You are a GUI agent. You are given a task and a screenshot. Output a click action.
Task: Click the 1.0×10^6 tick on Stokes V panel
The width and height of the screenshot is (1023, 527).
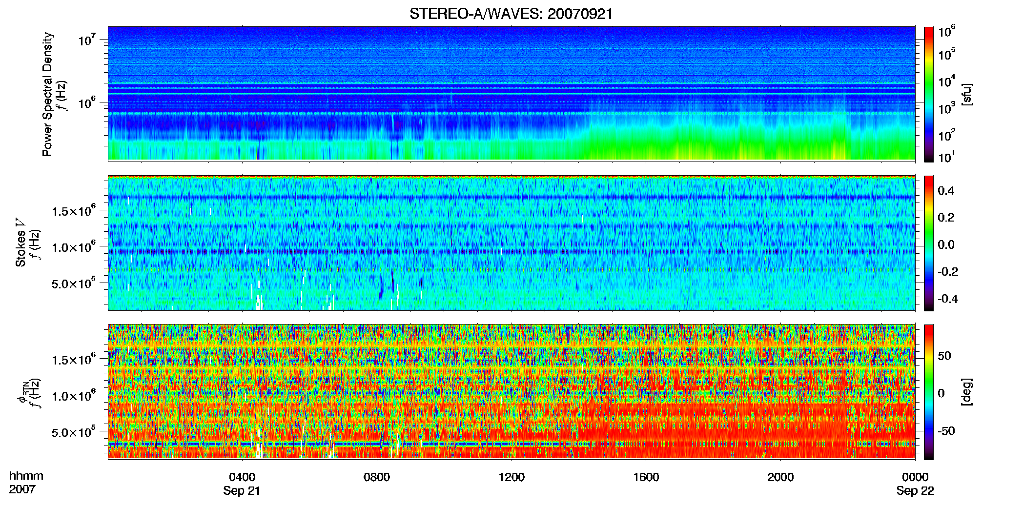[73, 246]
